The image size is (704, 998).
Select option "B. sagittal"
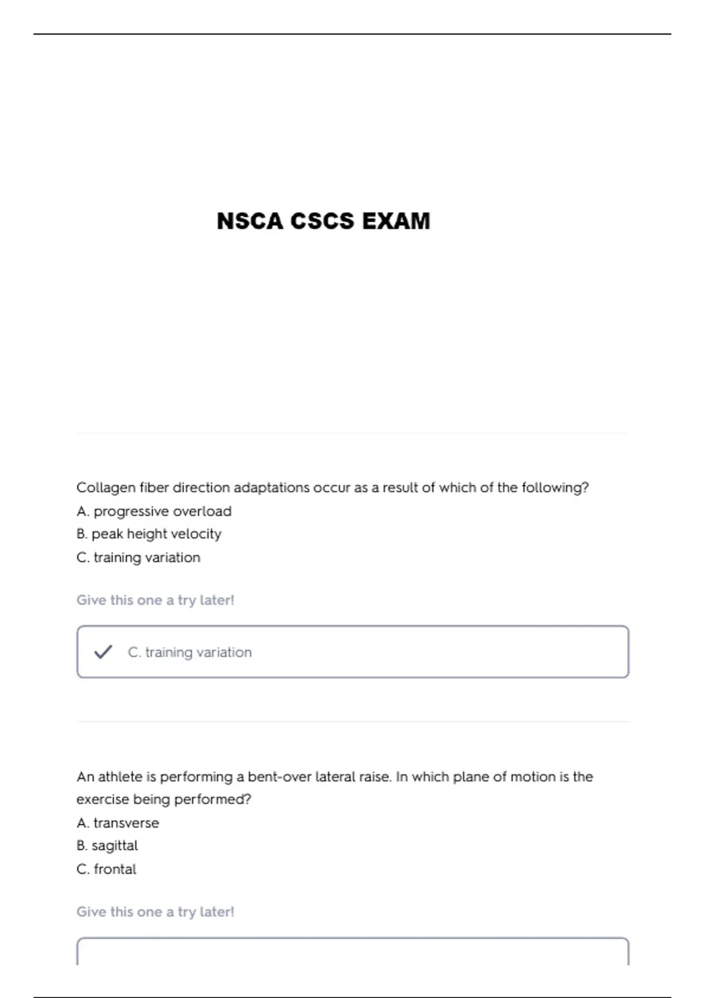coord(107,845)
